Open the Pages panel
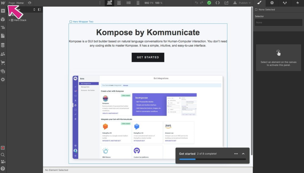This screenshot has height=173, width=304. [3, 36]
